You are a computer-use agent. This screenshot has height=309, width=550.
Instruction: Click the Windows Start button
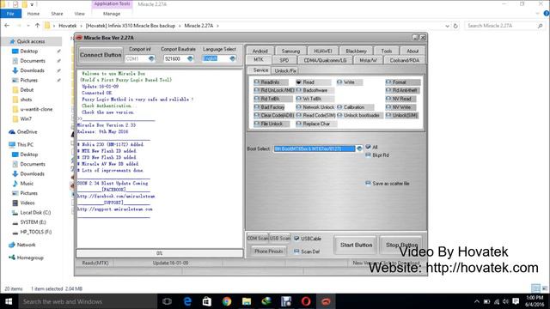point(9,301)
